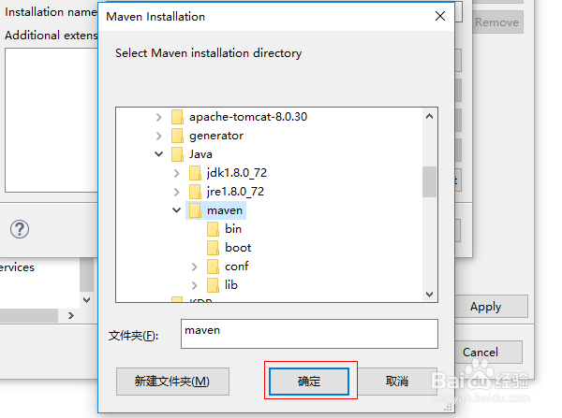Click the jdk1.8.0_72 folder icon

(195, 173)
